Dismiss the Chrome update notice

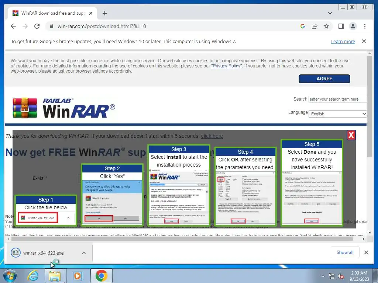click(364, 41)
